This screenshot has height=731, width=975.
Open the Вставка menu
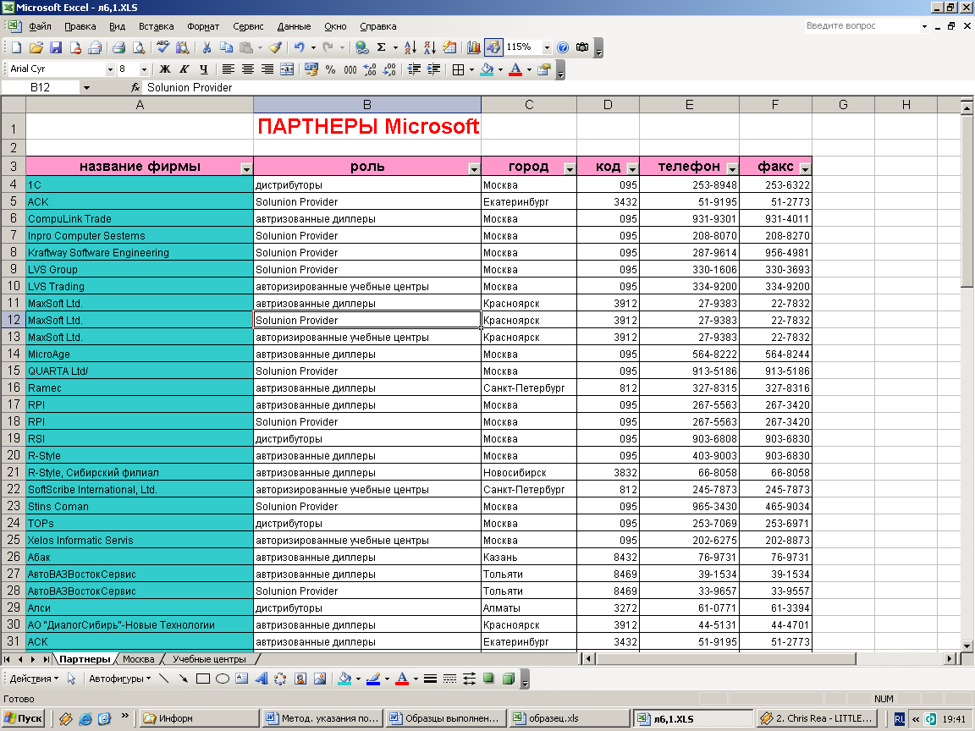tap(156, 26)
